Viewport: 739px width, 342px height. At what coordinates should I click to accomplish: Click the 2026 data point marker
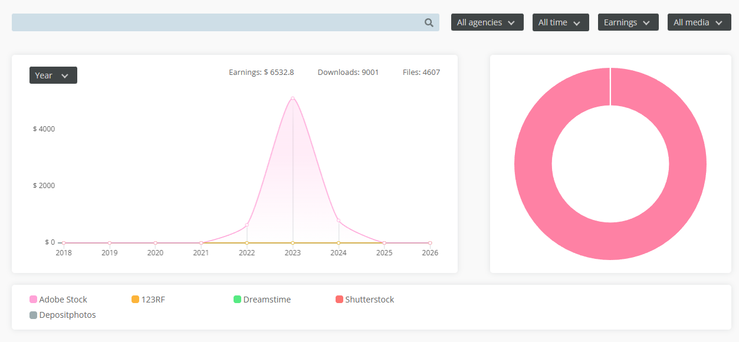(430, 243)
